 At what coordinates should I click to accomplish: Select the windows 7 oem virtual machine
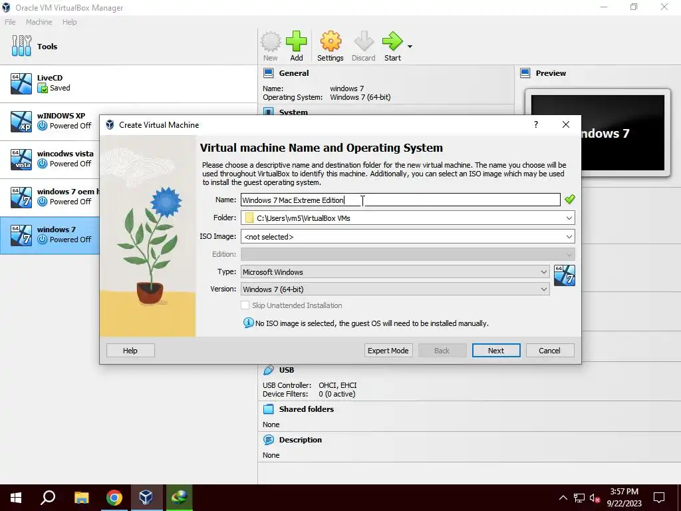tap(49, 197)
